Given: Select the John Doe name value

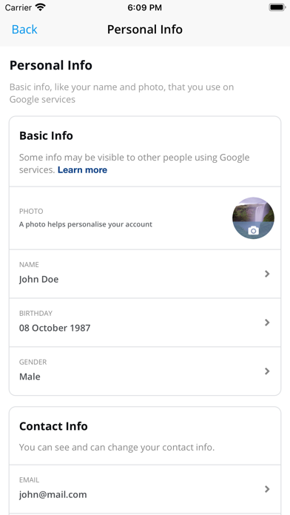Looking at the screenshot, I should [38, 279].
